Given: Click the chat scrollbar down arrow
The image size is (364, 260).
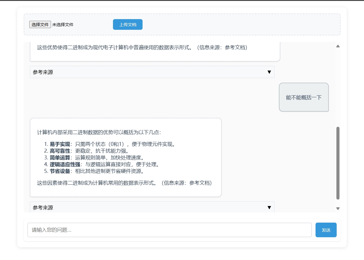Looking at the screenshot, I should [x=338, y=209].
